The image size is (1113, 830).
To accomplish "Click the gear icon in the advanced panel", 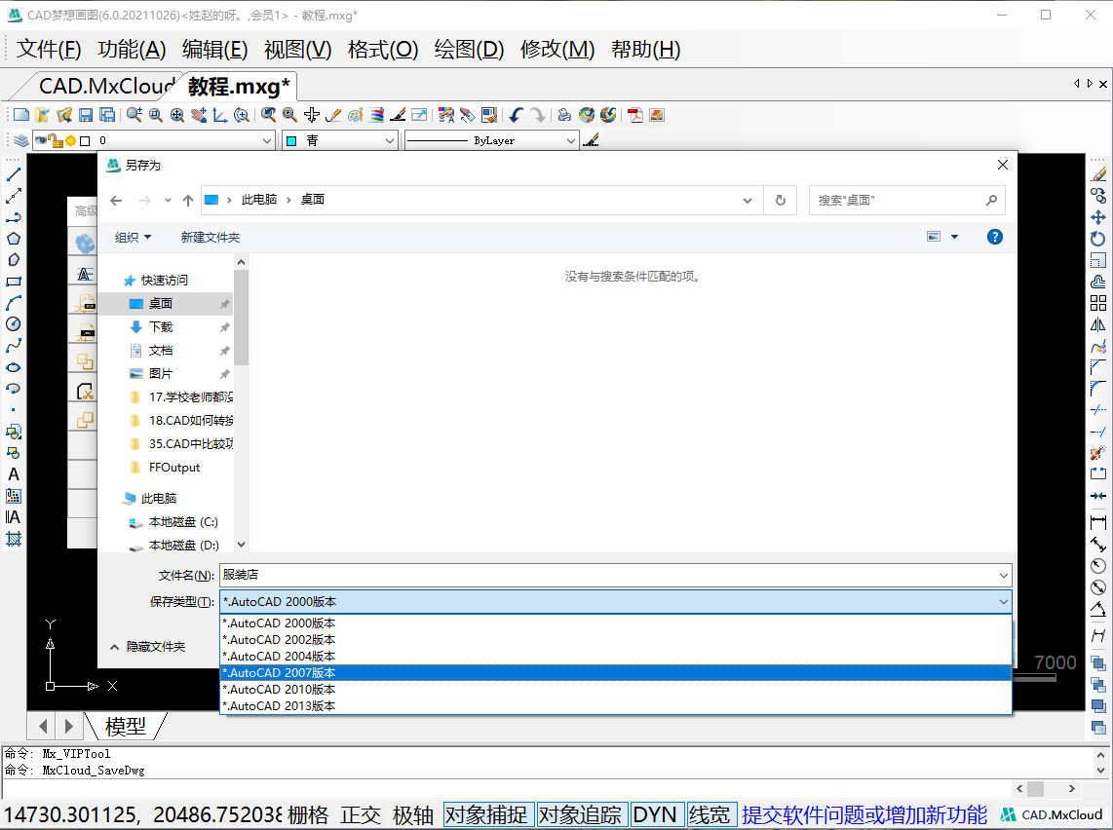I will tap(85, 245).
